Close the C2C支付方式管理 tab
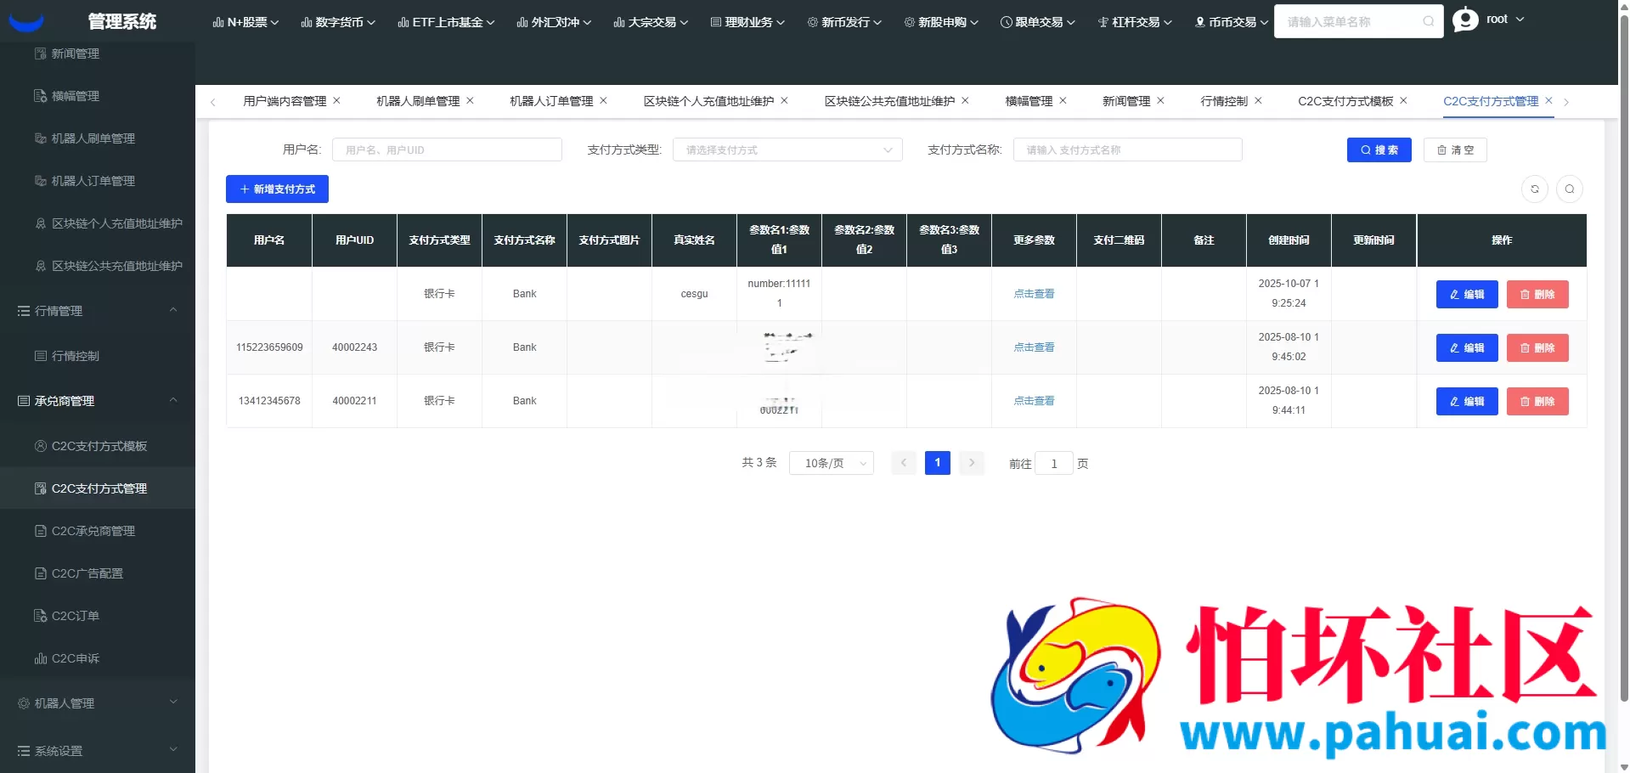The width and height of the screenshot is (1630, 773). pyautogui.click(x=1548, y=100)
